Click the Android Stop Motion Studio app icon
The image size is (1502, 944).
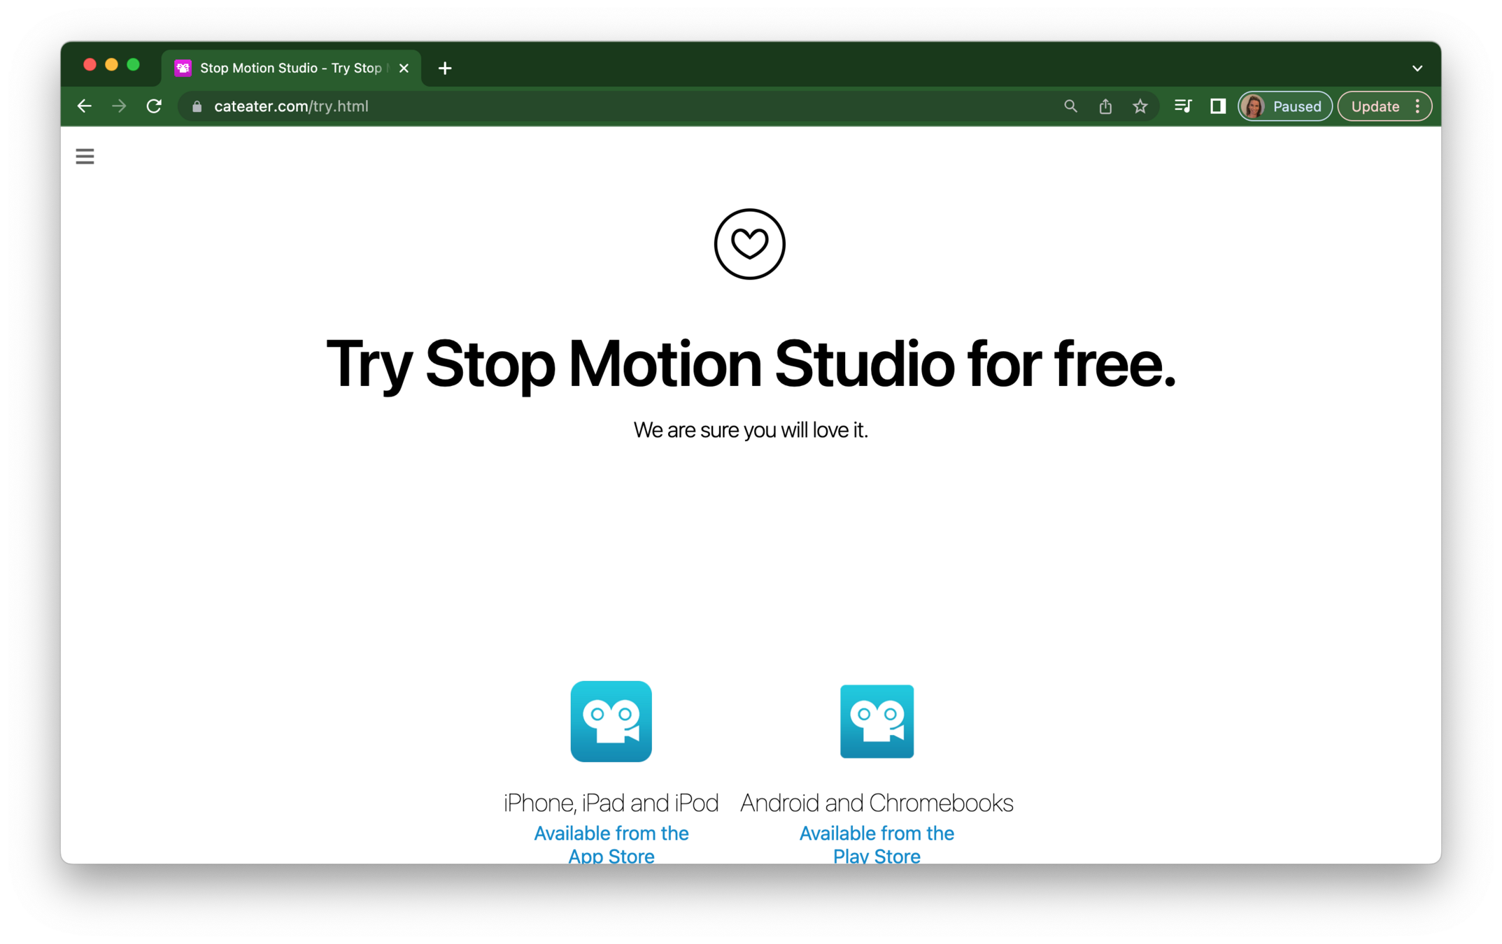(x=877, y=721)
